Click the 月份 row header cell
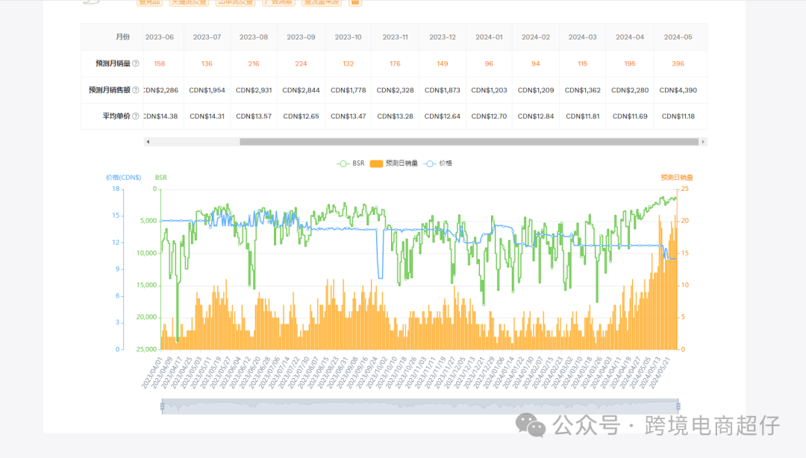The height and width of the screenshot is (458, 806). tap(112, 37)
